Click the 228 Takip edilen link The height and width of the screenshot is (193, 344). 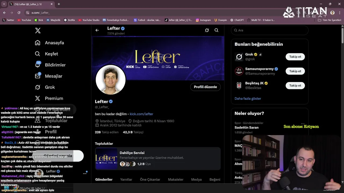(x=107, y=132)
